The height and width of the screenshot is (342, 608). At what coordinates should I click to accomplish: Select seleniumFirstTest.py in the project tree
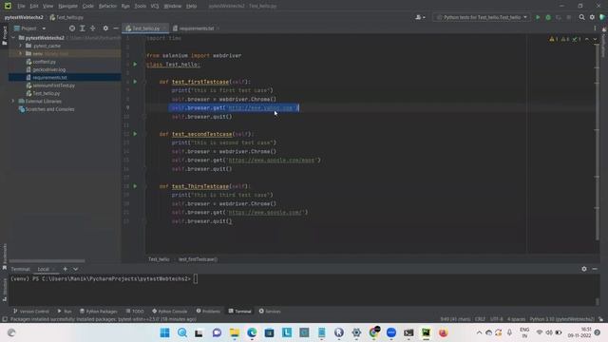pos(50,85)
